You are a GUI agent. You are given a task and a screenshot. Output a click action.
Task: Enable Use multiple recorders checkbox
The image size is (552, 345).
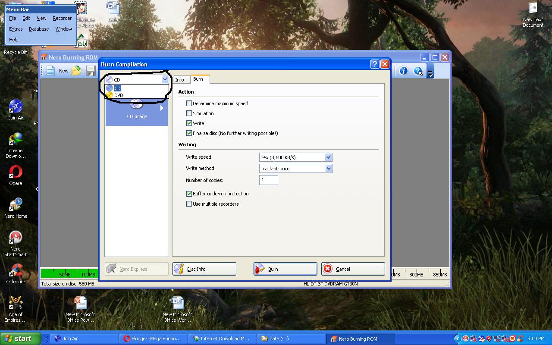point(189,204)
